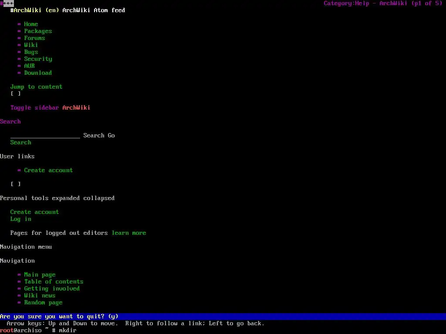446x334 pixels.
Task: Toggle the checkbox below Jump to content
Action: (x=16, y=94)
